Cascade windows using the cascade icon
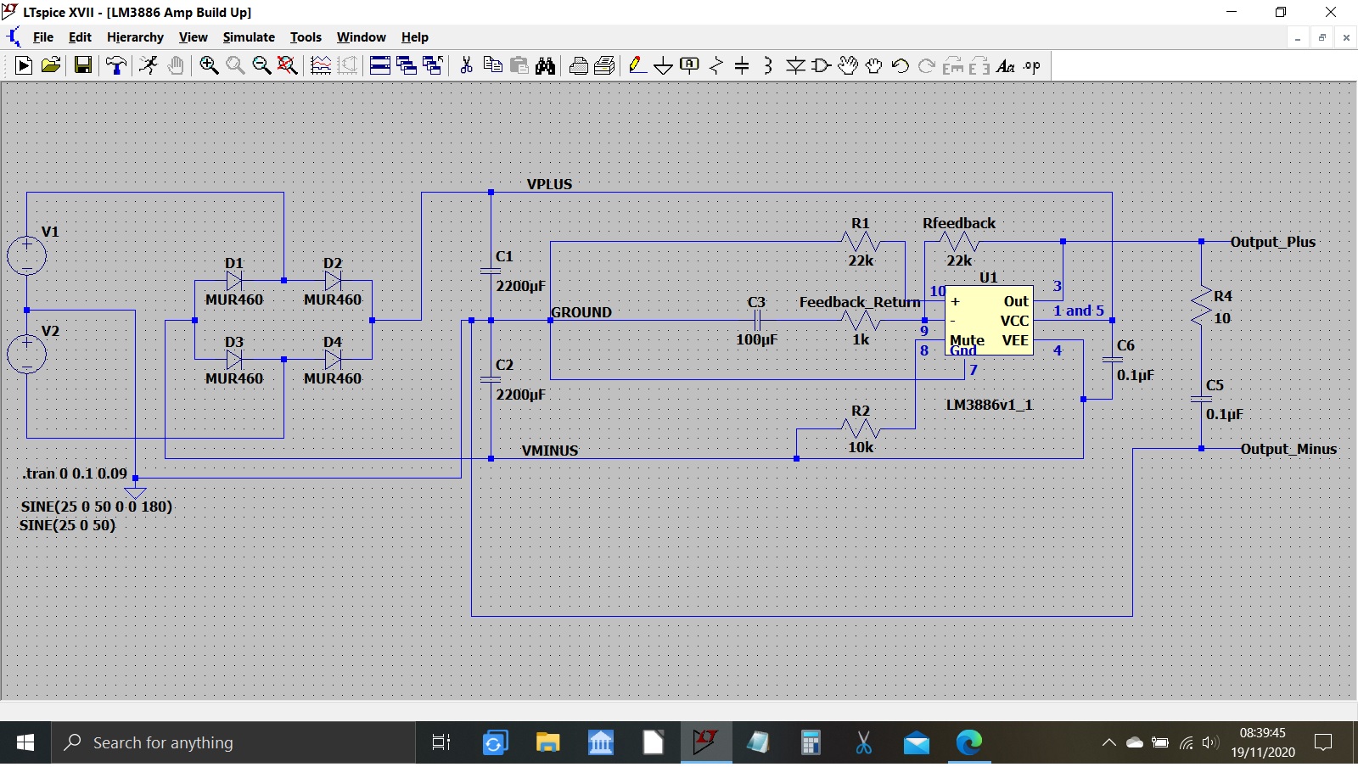Viewport: 1358px width, 767px height. (x=407, y=65)
